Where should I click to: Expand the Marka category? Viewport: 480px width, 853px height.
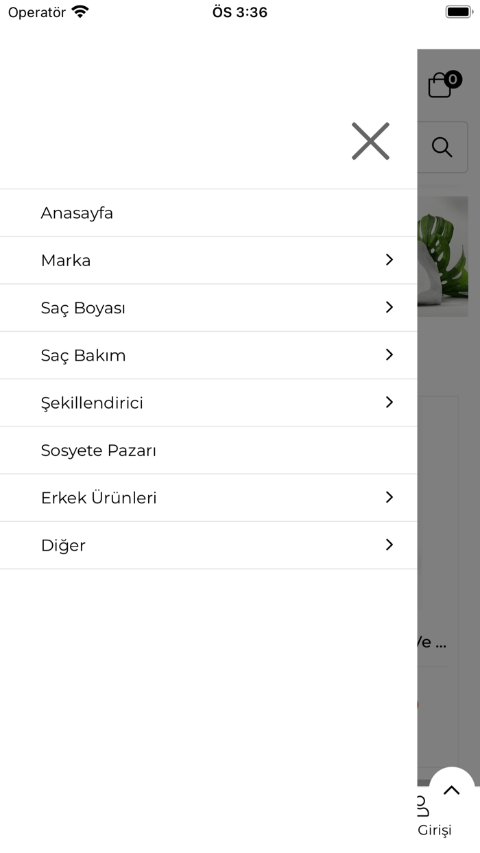click(x=389, y=260)
